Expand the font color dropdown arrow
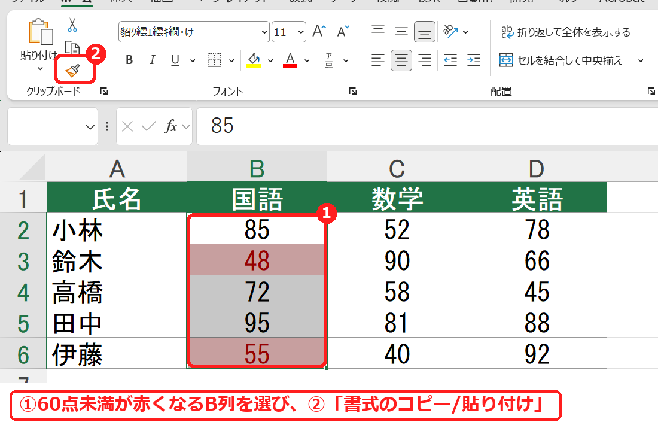 (x=307, y=61)
